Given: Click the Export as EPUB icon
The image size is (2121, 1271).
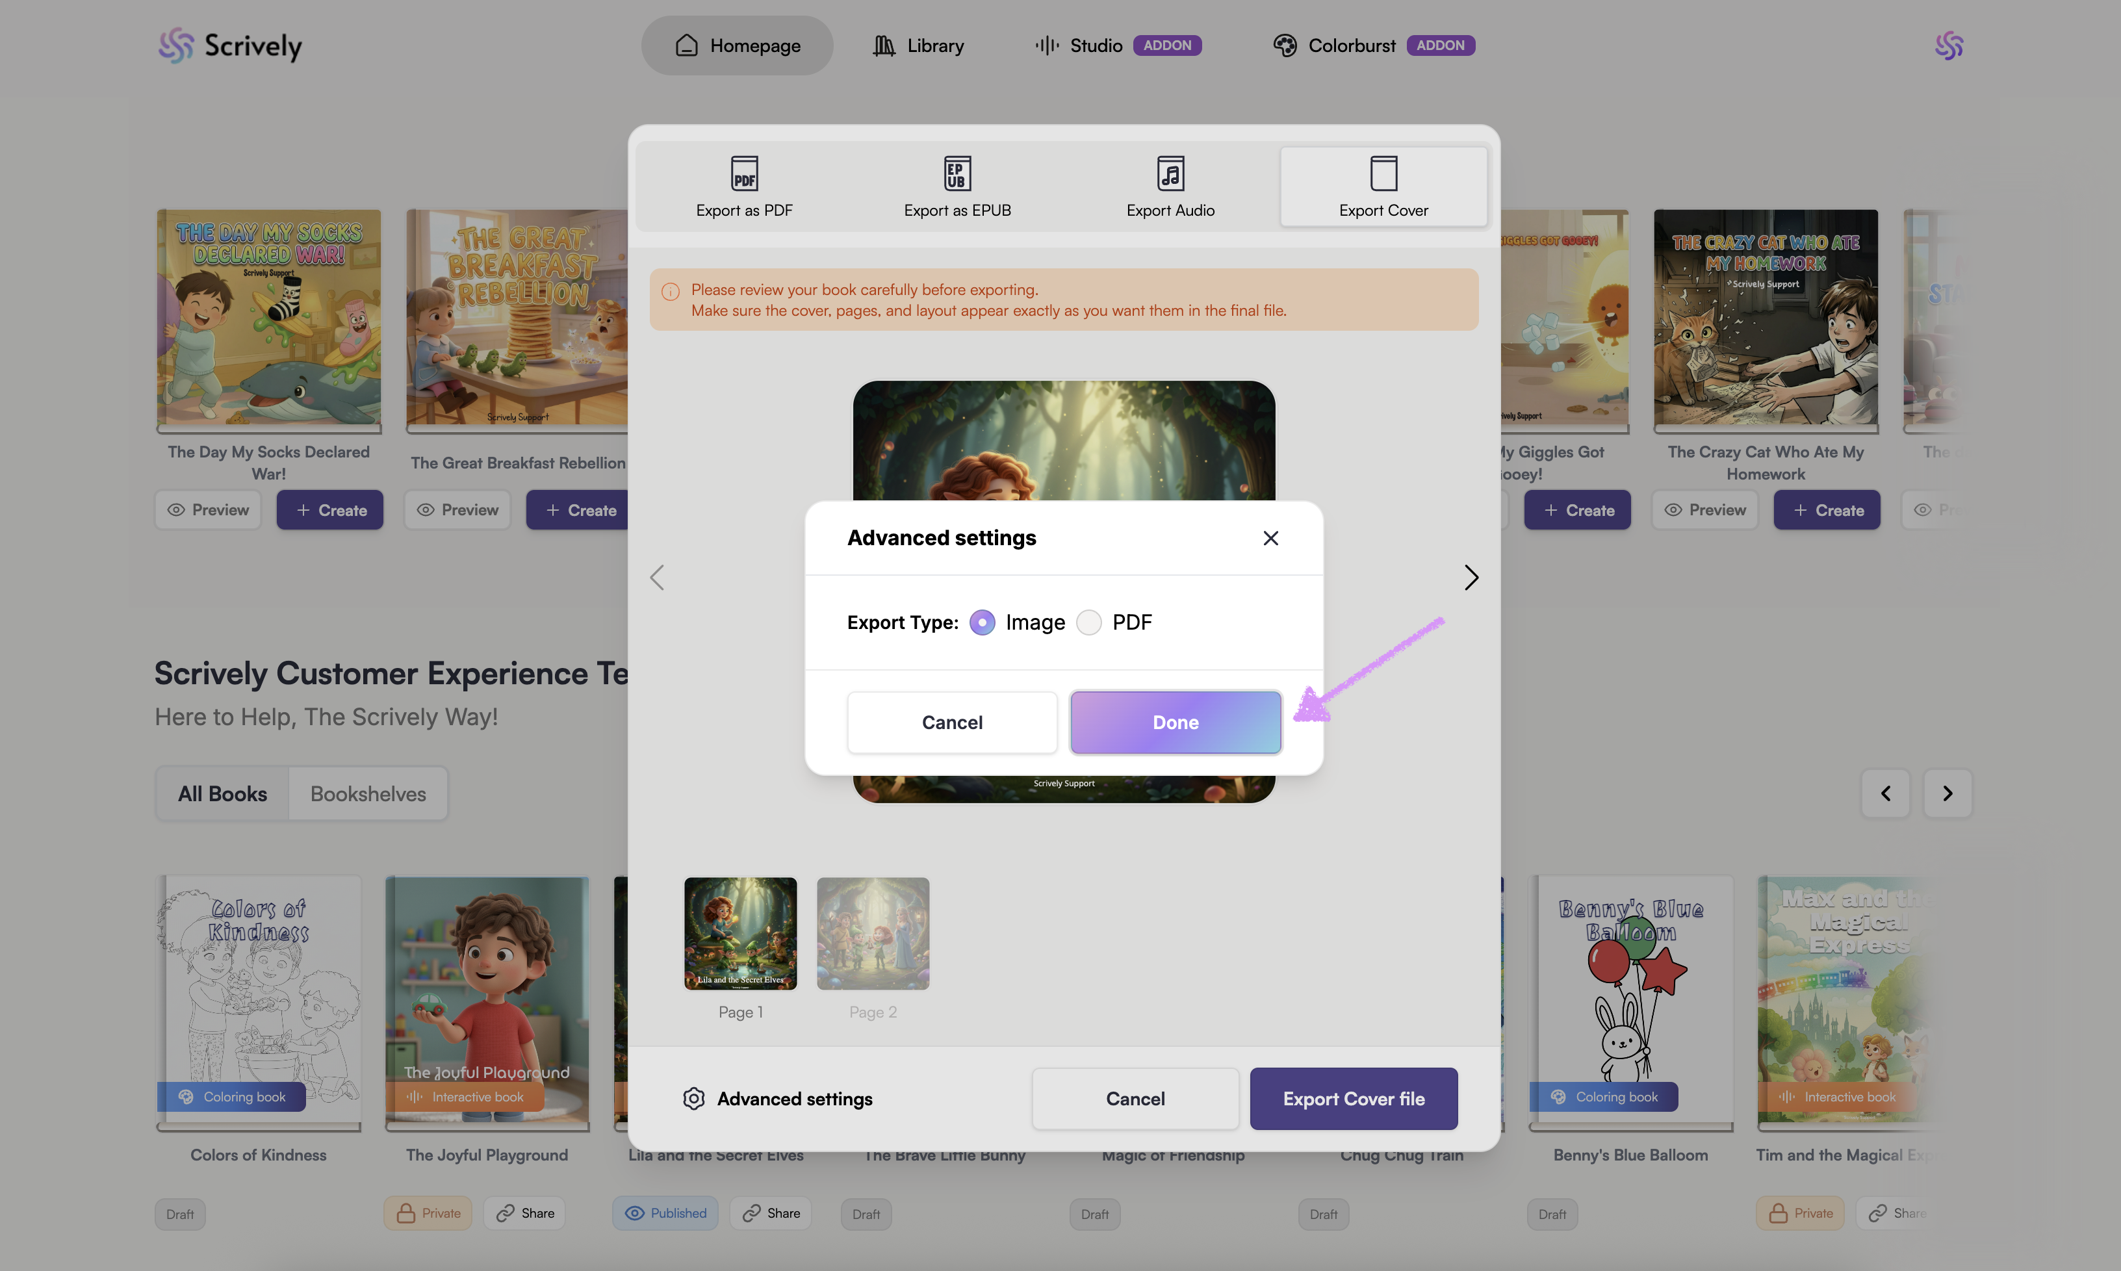Looking at the screenshot, I should point(957,174).
